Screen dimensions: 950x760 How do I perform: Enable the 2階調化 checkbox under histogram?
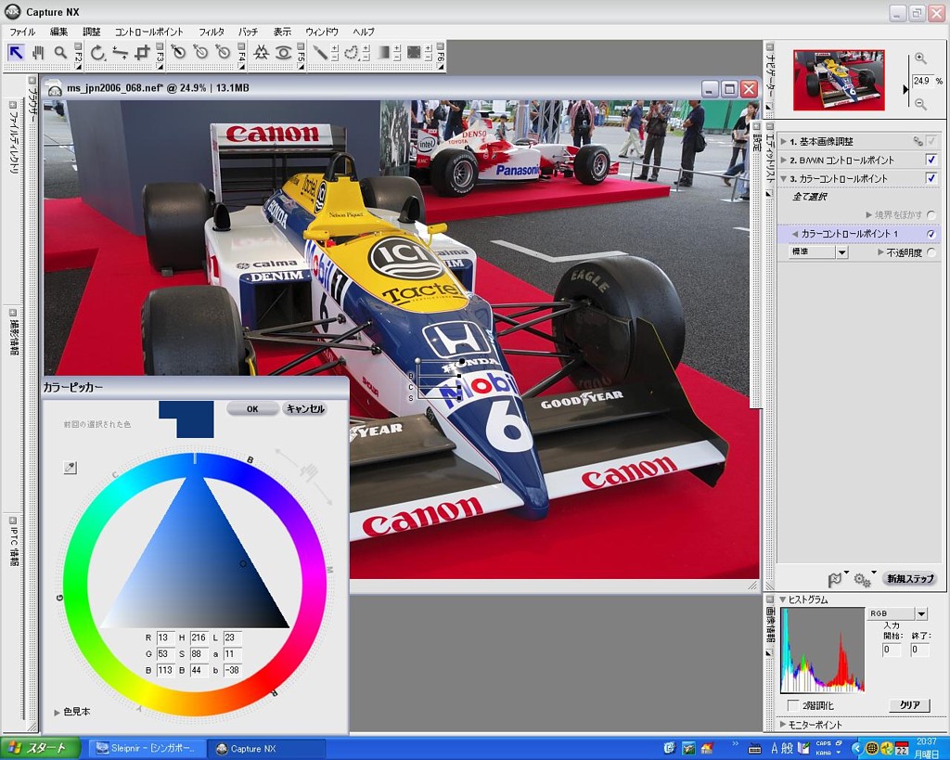[x=792, y=705]
